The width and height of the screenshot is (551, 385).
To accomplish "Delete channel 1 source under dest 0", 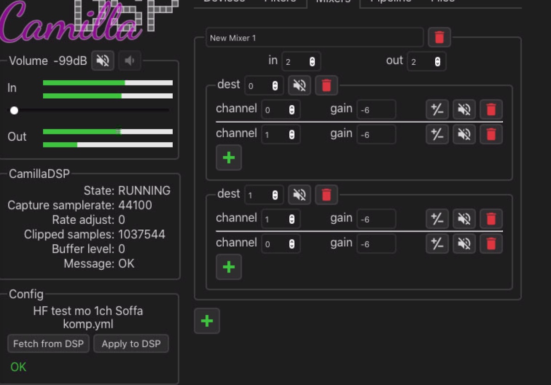I will click(491, 134).
